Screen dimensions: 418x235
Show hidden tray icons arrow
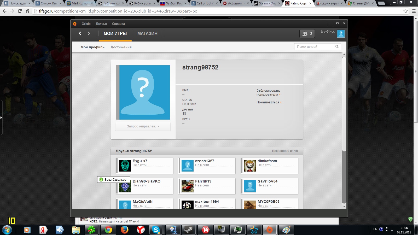(x=392, y=230)
